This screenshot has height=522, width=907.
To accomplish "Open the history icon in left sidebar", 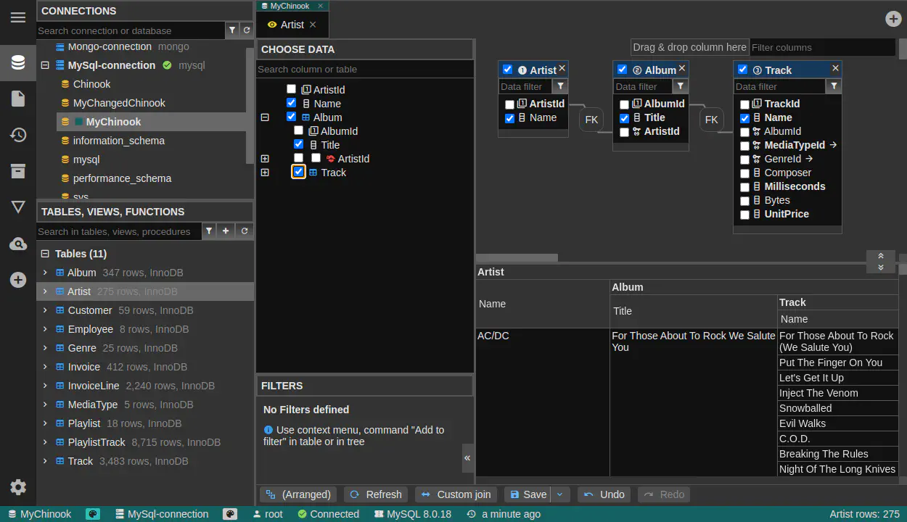I will (x=18, y=135).
